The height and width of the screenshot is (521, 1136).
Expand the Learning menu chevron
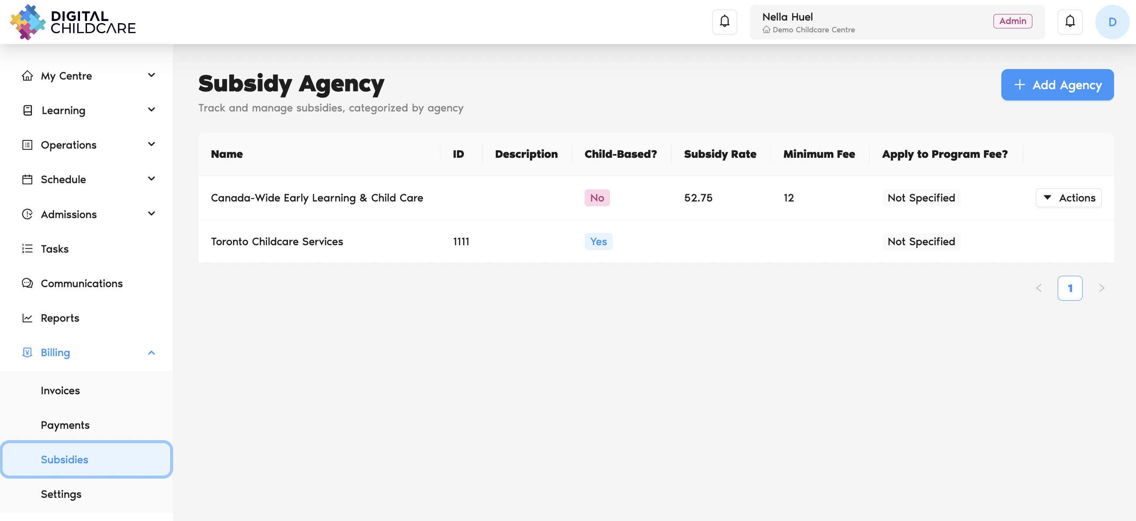coord(151,110)
